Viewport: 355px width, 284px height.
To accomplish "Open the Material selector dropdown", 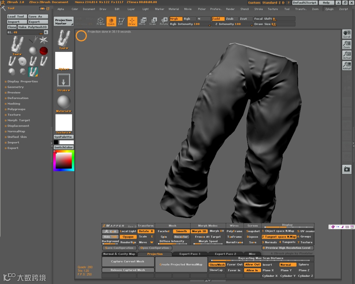I will tap(64, 103).
